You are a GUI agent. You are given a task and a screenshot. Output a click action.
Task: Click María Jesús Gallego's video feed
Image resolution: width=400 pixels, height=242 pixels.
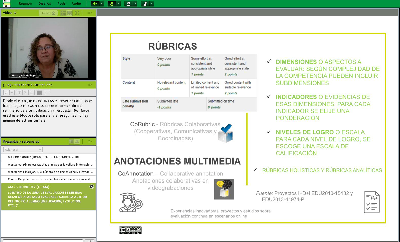[x=48, y=48]
